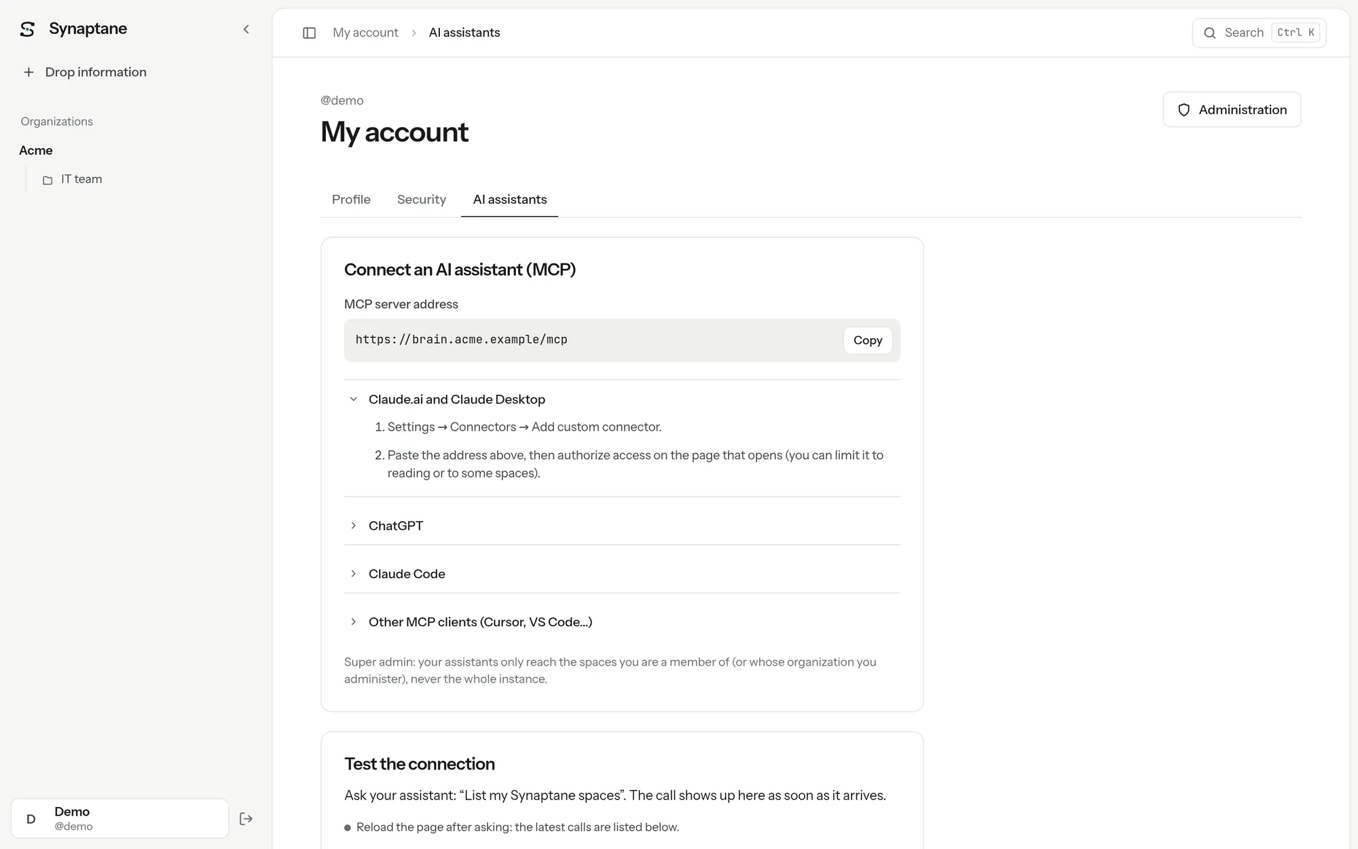Open the Administration page
1358x849 pixels.
(1232, 110)
